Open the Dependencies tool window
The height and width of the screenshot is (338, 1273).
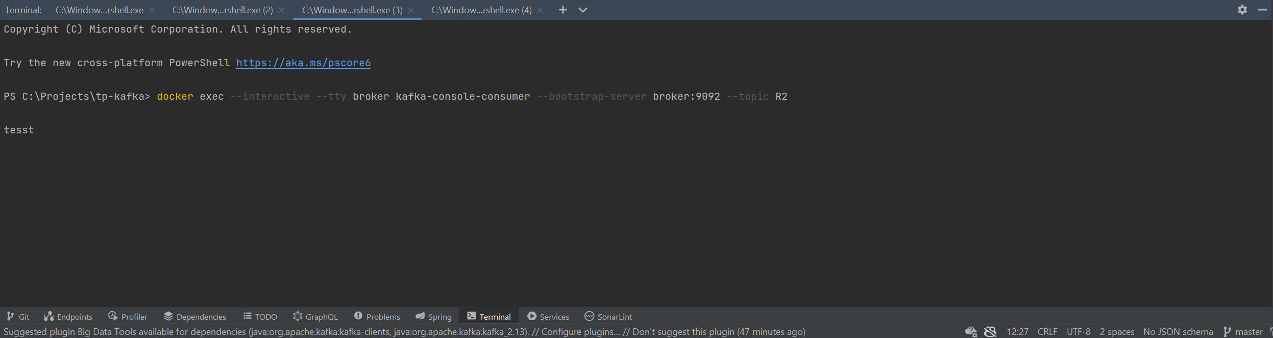195,316
